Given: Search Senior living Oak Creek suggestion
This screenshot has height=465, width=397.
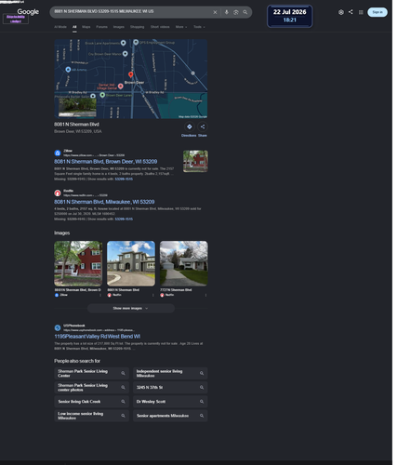Looking at the screenshot, I should click(91, 402).
